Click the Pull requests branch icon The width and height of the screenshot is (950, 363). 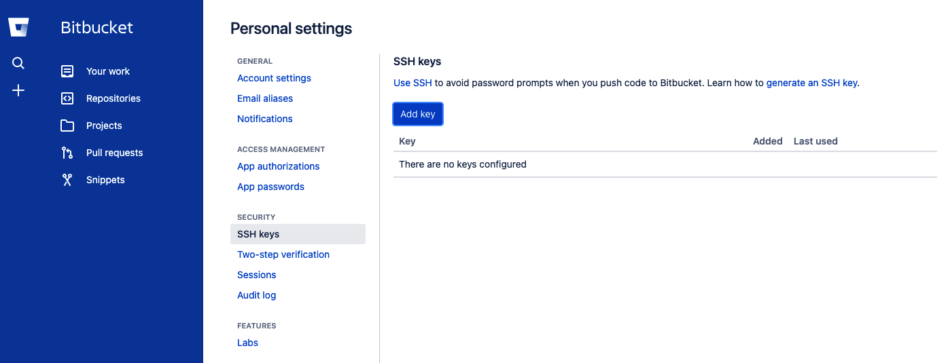pyautogui.click(x=67, y=153)
